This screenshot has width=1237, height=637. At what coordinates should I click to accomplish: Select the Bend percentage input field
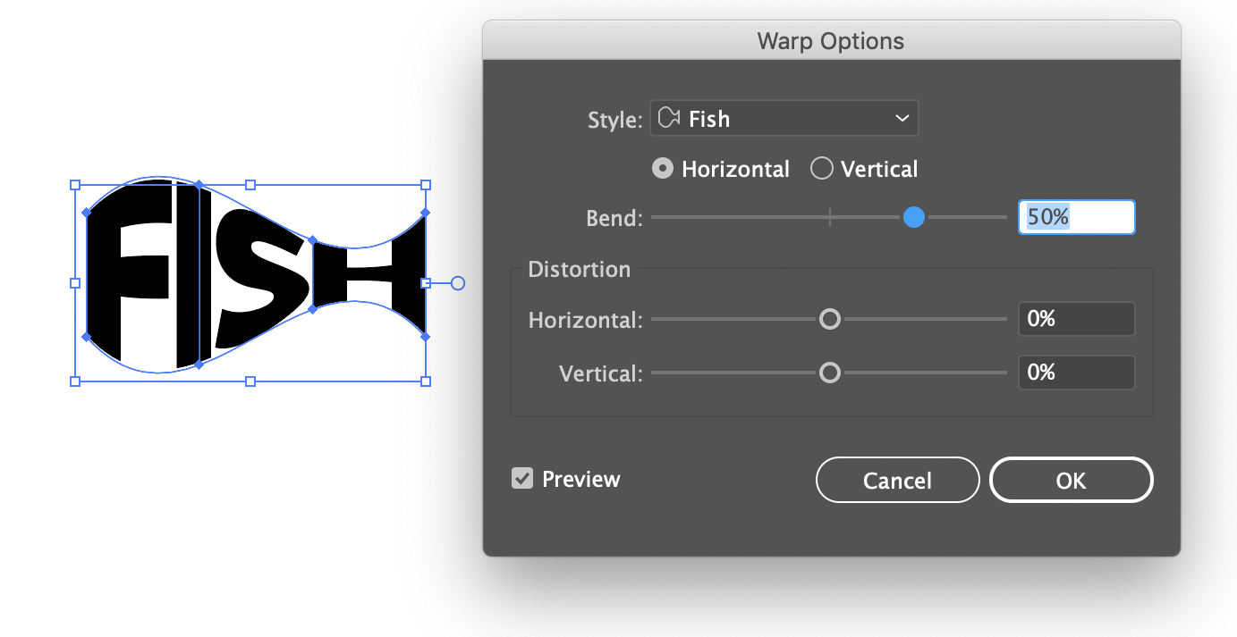(x=1076, y=216)
